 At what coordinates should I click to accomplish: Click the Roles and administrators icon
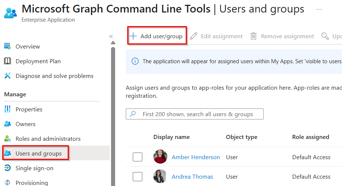[x=7, y=139]
